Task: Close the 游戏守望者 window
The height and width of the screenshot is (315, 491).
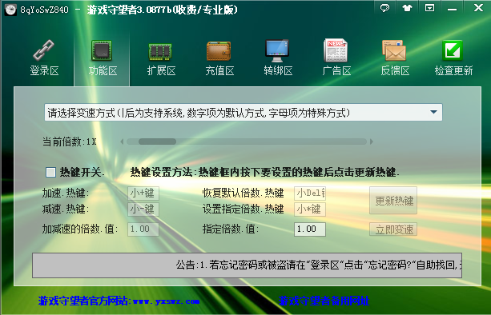Action: (478, 8)
